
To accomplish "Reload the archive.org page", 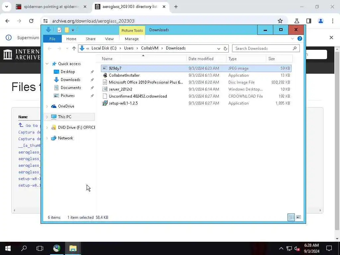I will (x=31, y=21).
